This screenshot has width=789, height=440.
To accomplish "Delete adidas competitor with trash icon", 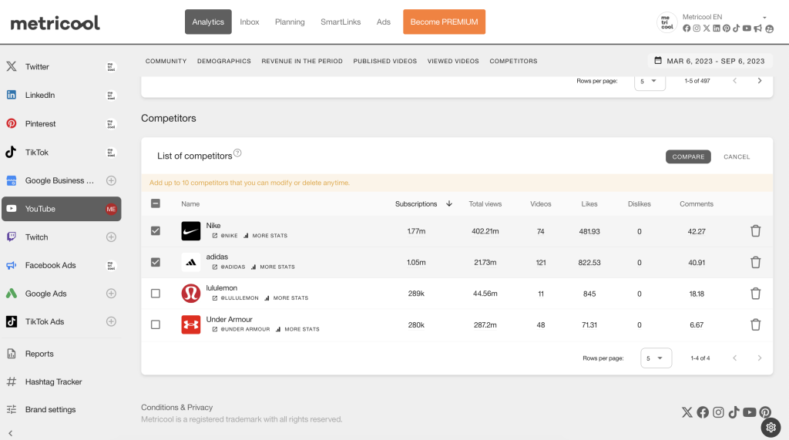I will (755, 262).
